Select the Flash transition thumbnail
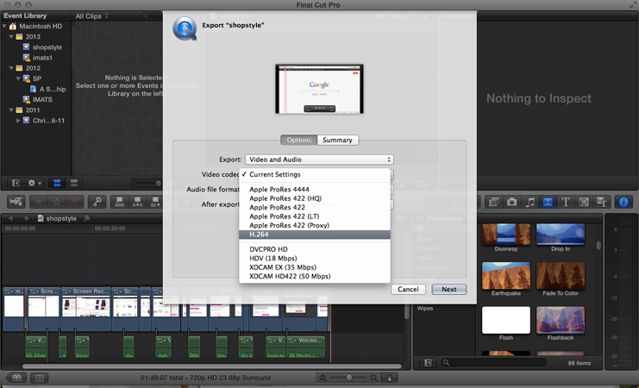639x388 pixels. click(505, 321)
